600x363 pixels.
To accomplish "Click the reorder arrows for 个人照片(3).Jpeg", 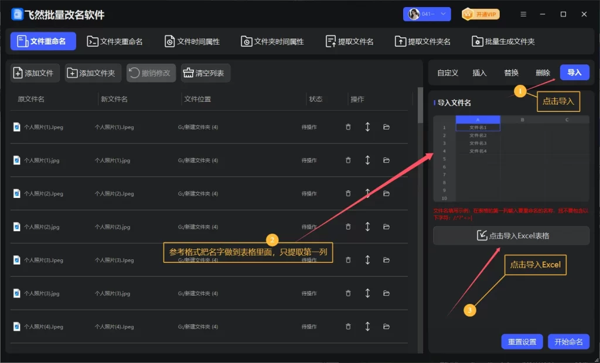I will (x=367, y=260).
